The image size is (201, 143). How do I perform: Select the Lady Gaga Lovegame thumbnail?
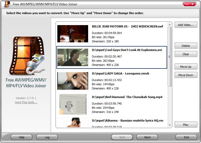73,81
